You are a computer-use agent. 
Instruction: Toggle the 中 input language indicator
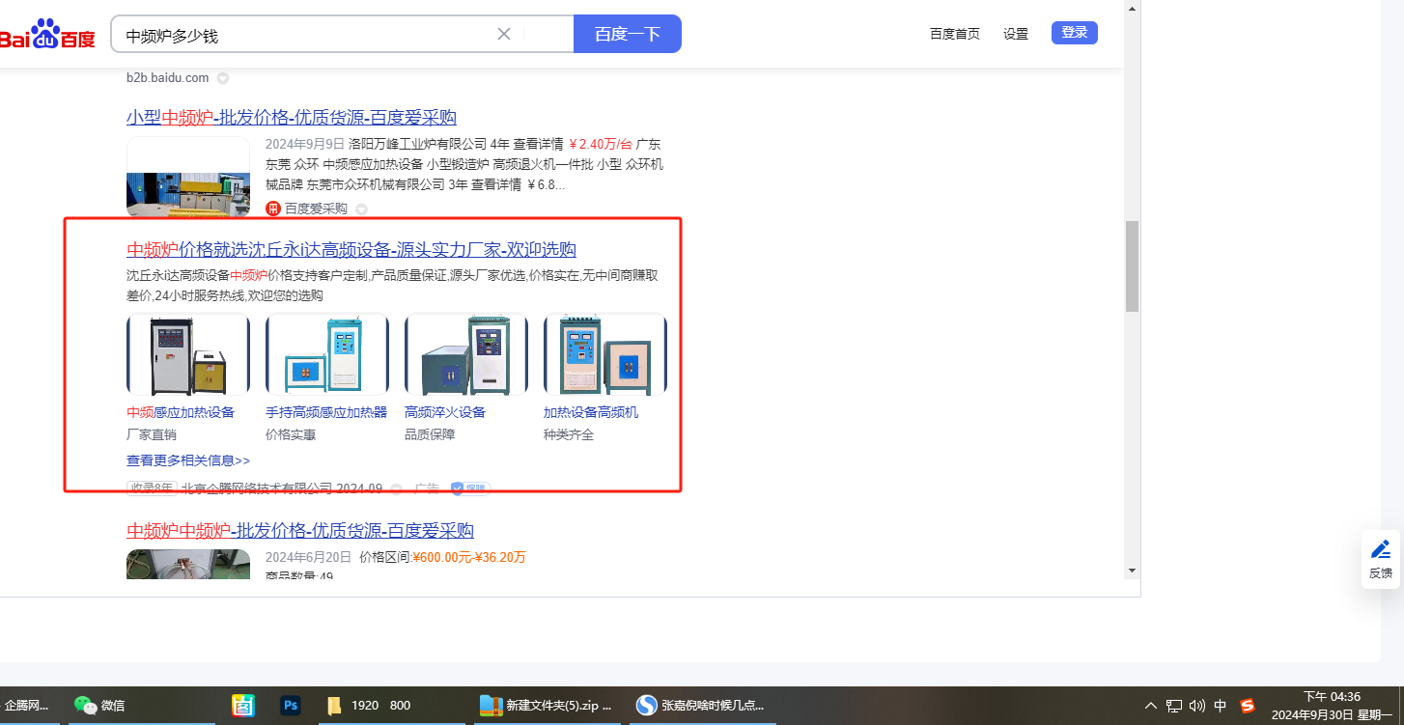(x=1221, y=706)
